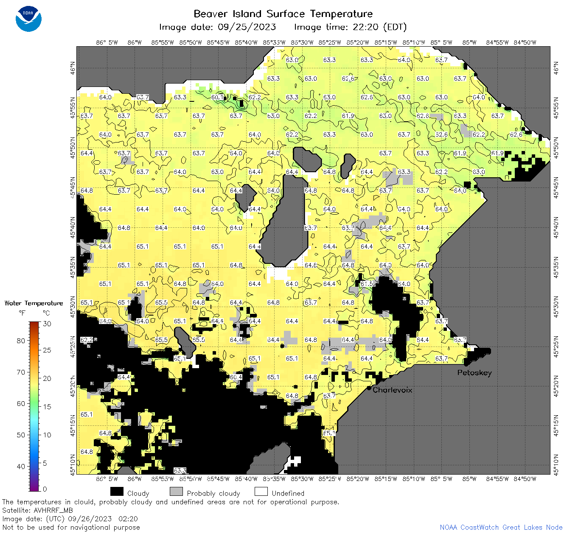567x534 pixels.
Task: Click the 80 Fahrenheit tick on the scale
Action: click(x=21, y=341)
